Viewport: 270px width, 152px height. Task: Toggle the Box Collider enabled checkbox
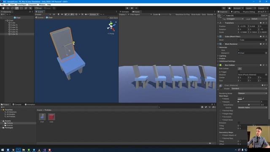[223, 65]
